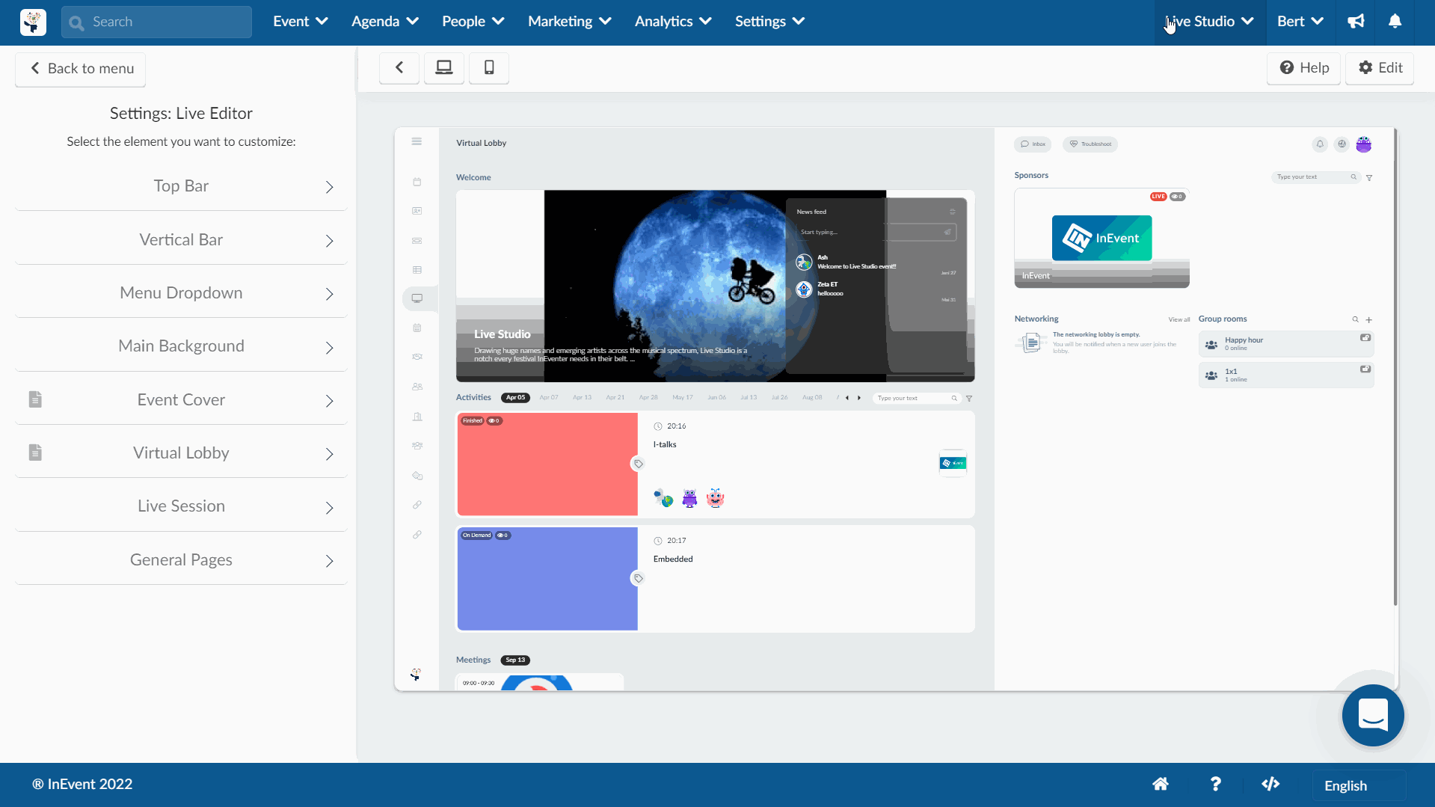
Task: Click the Activities filter funnel icon
Action: [969, 399]
